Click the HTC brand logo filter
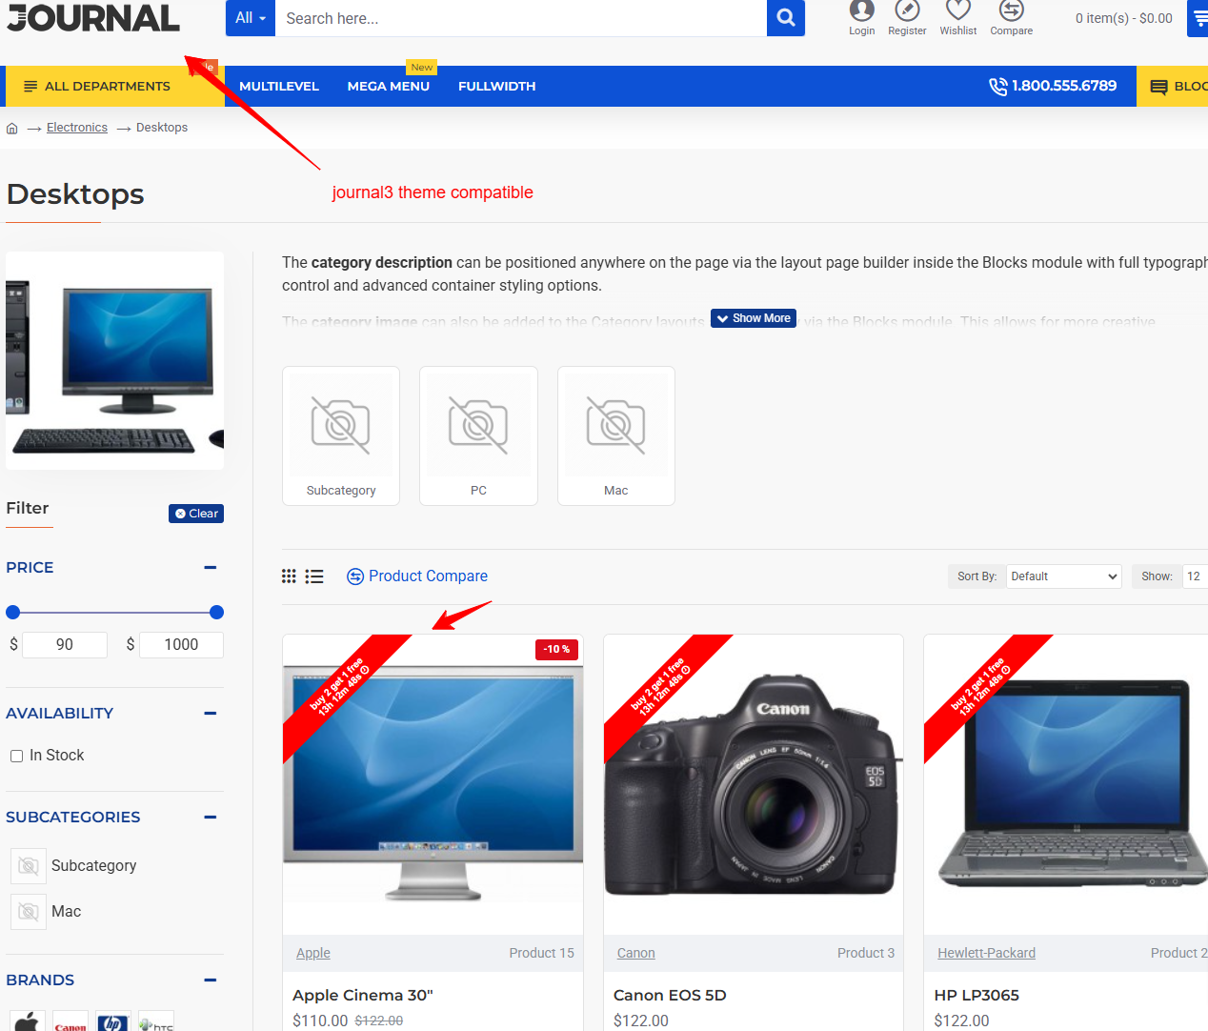 [156, 1021]
